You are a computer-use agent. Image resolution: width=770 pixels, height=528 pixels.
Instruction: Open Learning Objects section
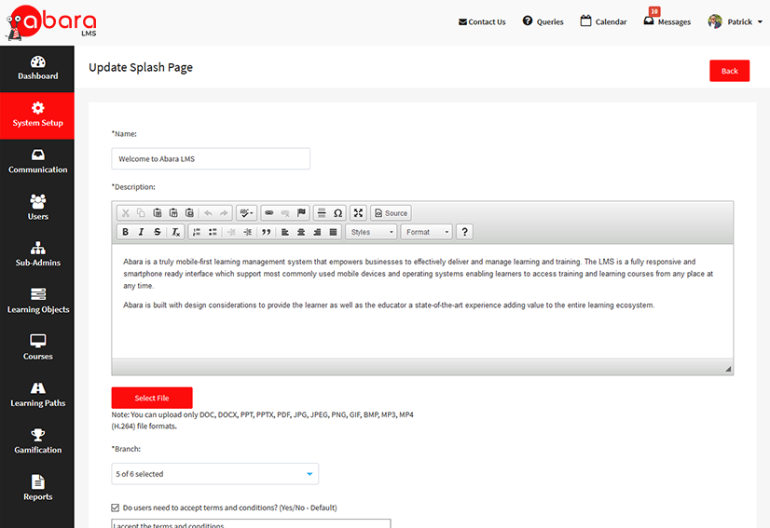point(37,303)
